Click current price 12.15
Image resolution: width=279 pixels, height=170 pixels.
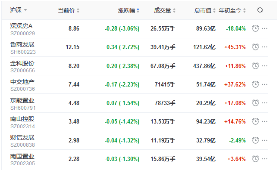click(72, 47)
